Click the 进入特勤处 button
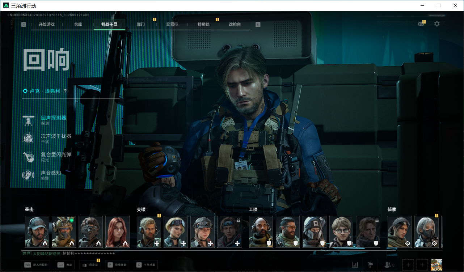 pos(36,265)
